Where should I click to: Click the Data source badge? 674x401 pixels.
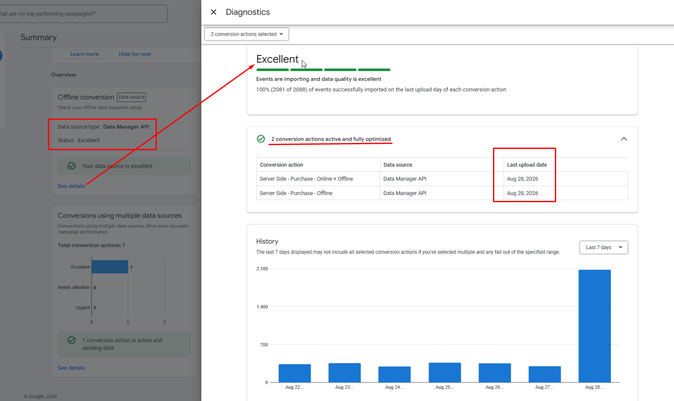pyautogui.click(x=131, y=97)
